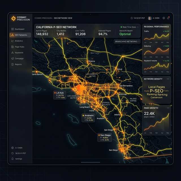Open Reports from the sidebar
The image size is (181, 181).
coord(18,64)
